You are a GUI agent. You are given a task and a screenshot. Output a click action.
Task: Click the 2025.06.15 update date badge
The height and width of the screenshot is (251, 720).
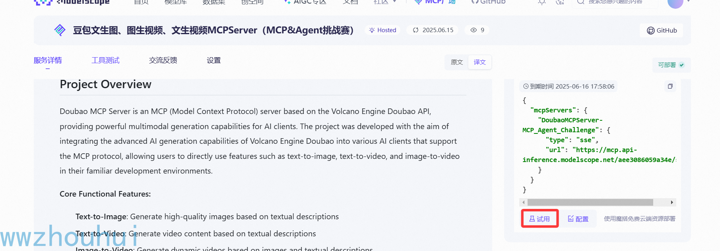[433, 30]
